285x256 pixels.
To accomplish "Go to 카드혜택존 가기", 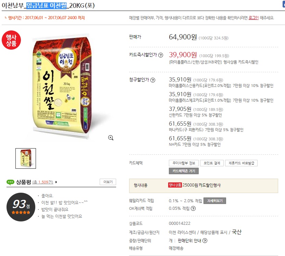I will click(184, 171).
